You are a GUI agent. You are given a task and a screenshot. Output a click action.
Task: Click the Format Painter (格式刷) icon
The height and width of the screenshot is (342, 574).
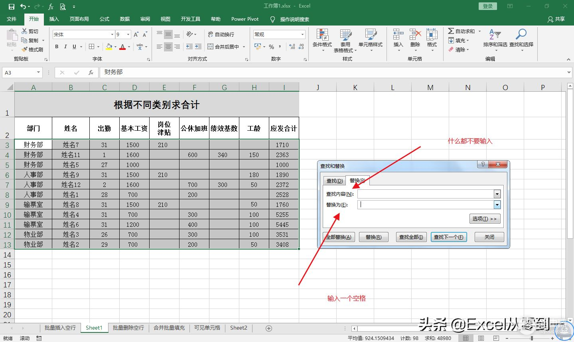[x=25, y=49]
